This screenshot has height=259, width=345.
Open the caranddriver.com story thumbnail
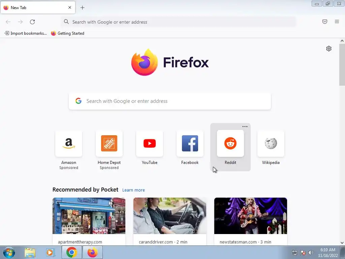click(x=170, y=216)
